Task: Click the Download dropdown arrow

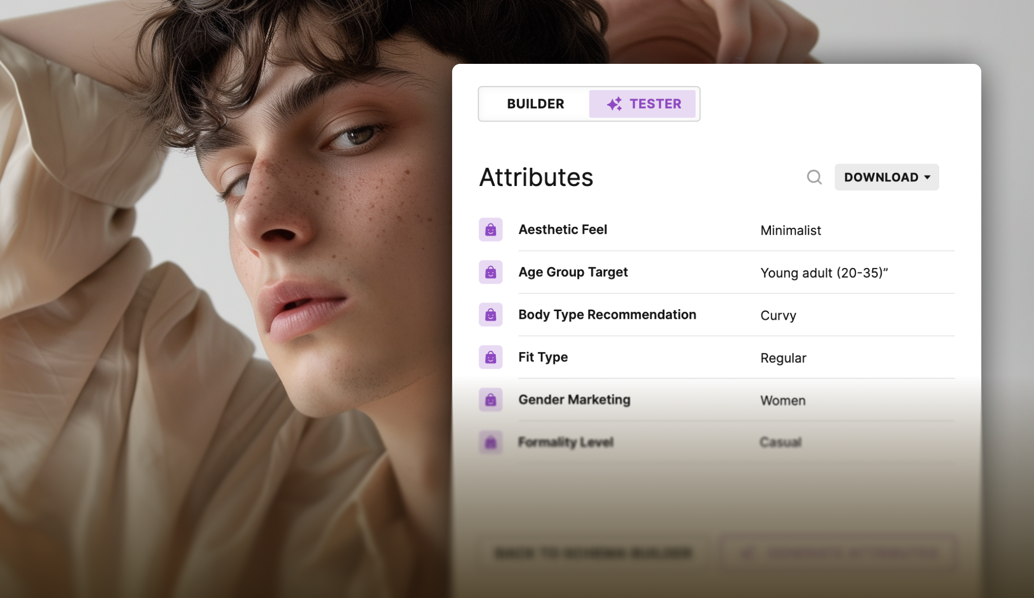Action: (x=927, y=177)
